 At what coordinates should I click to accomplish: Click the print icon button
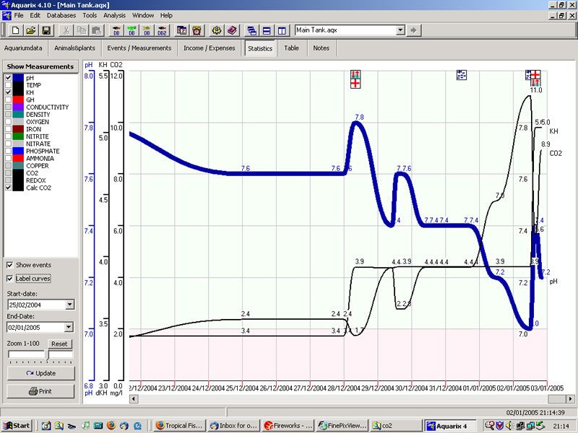click(x=40, y=391)
